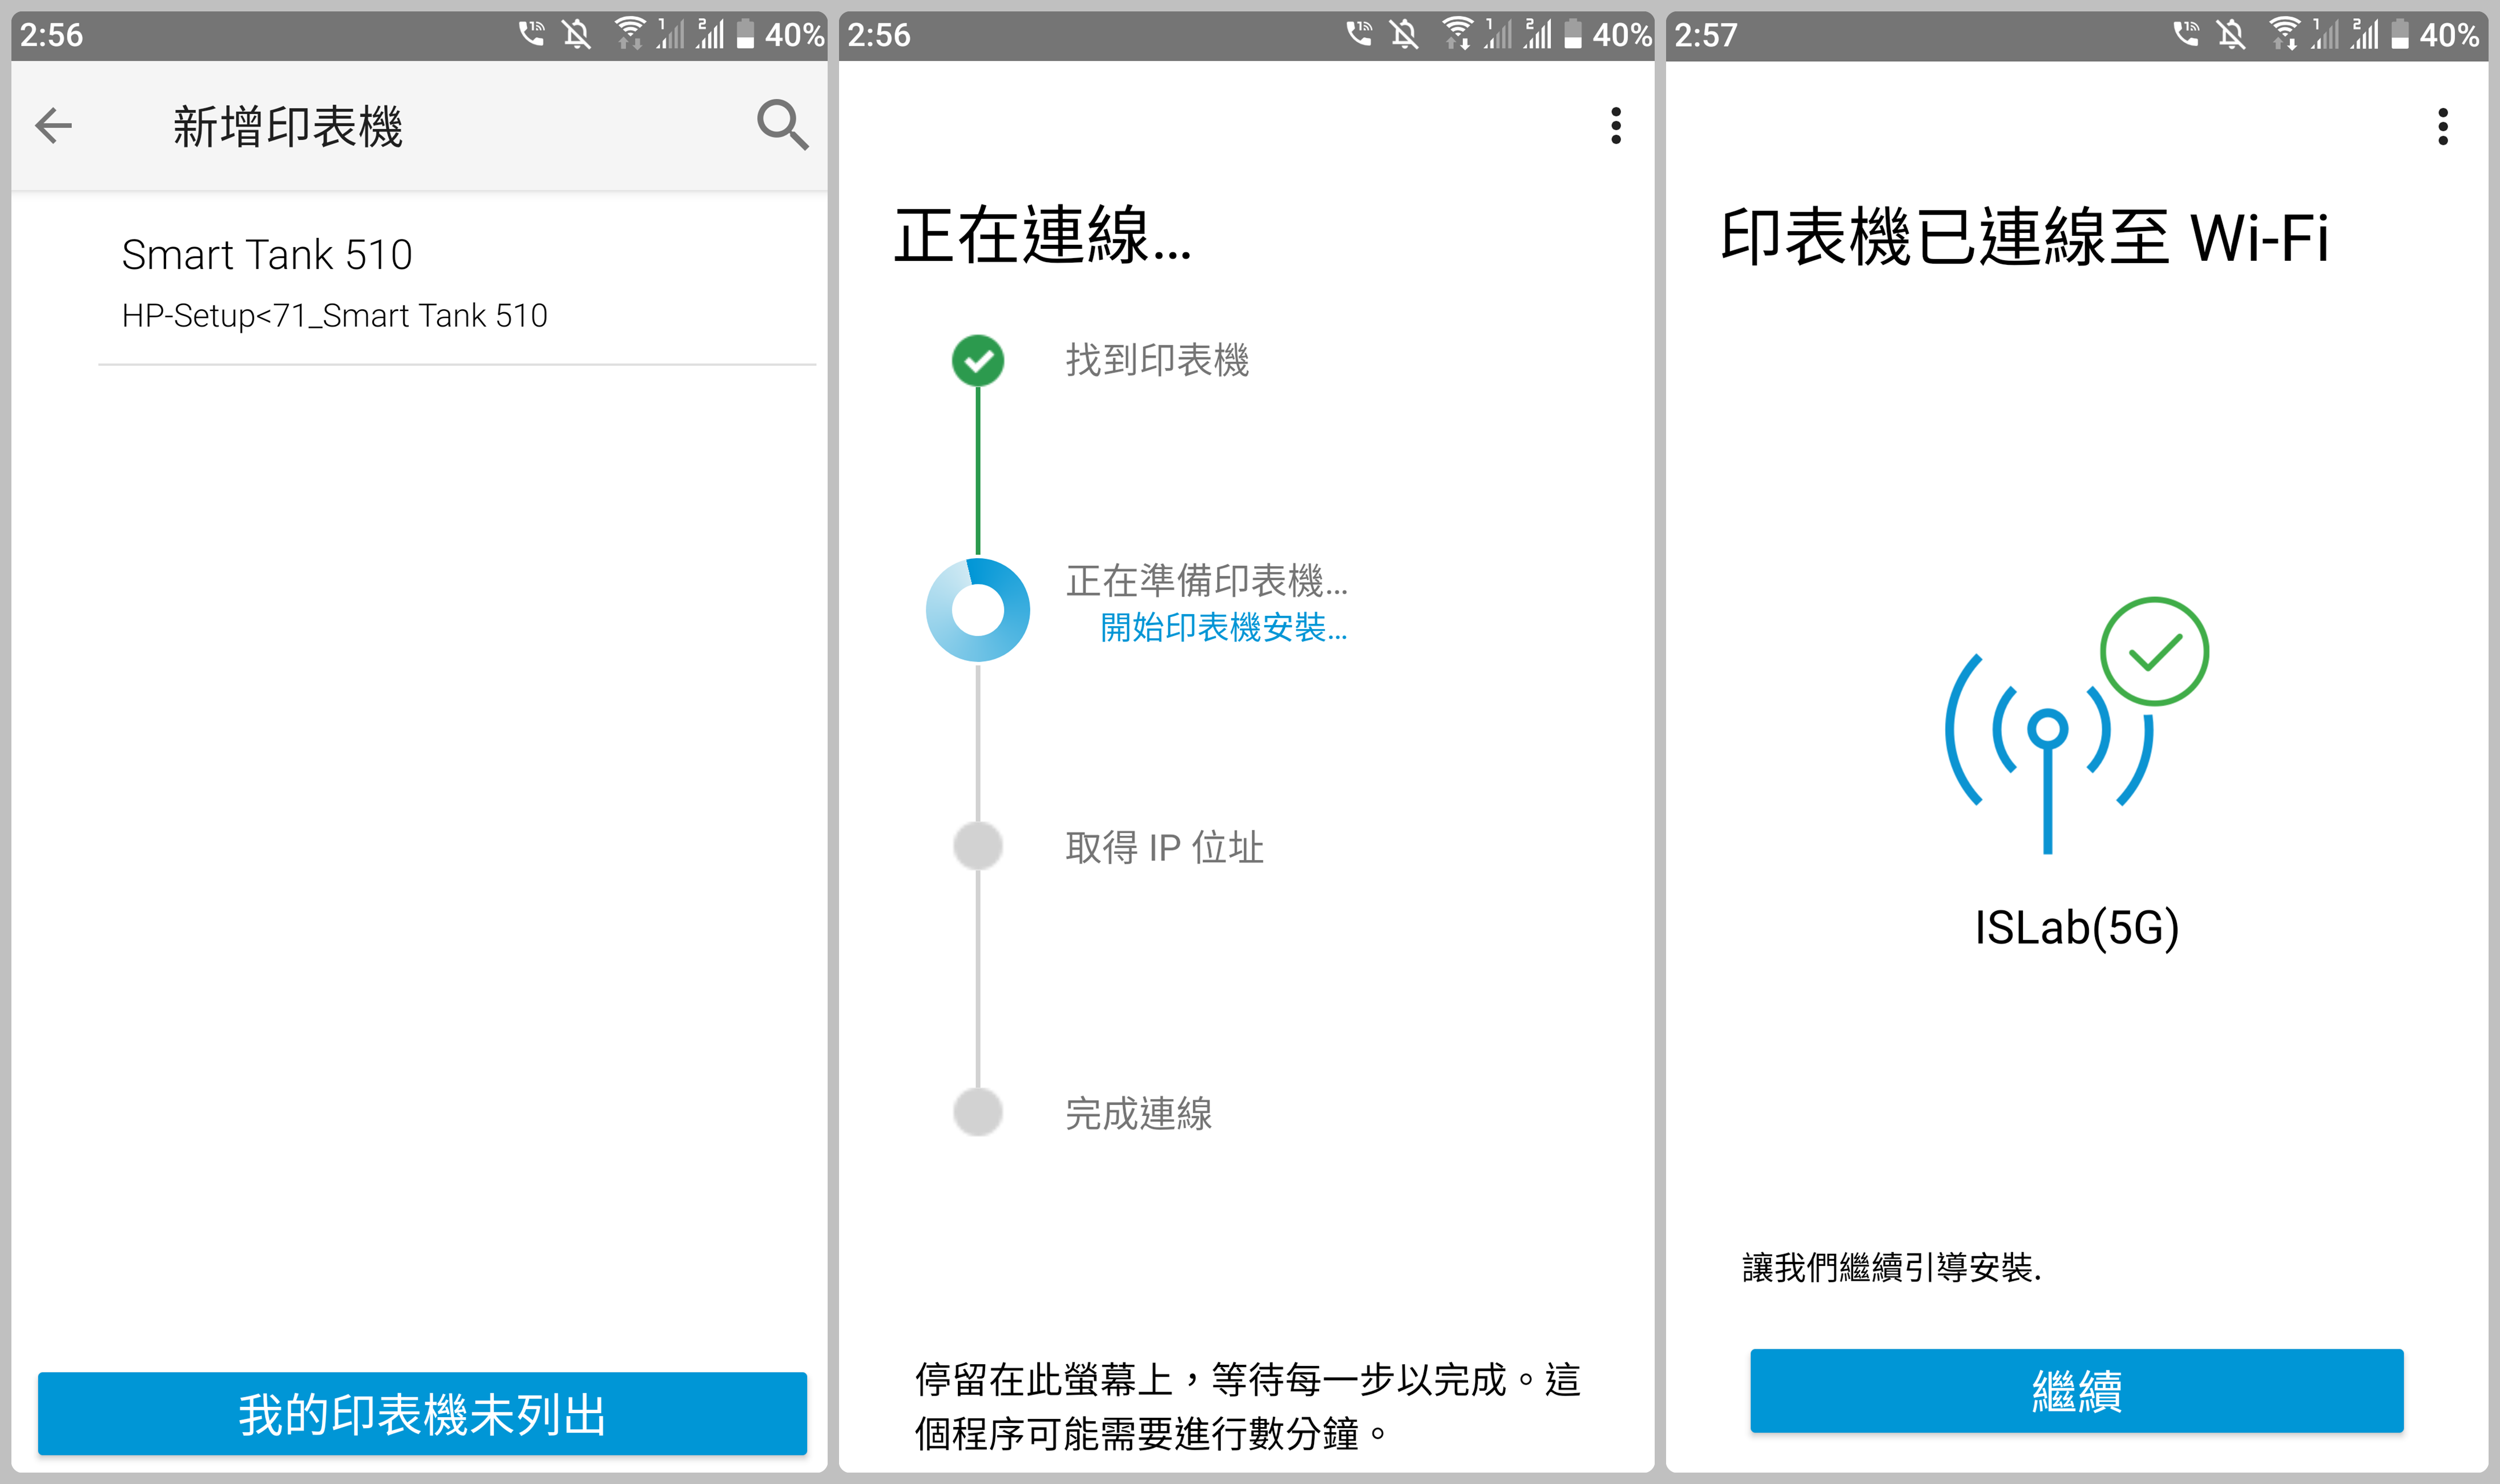Click the 2:57 clock on the third screen

tap(1706, 35)
